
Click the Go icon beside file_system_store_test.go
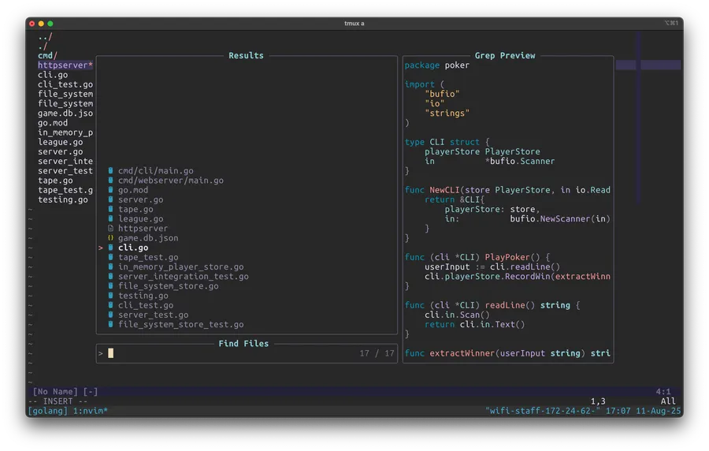110,324
